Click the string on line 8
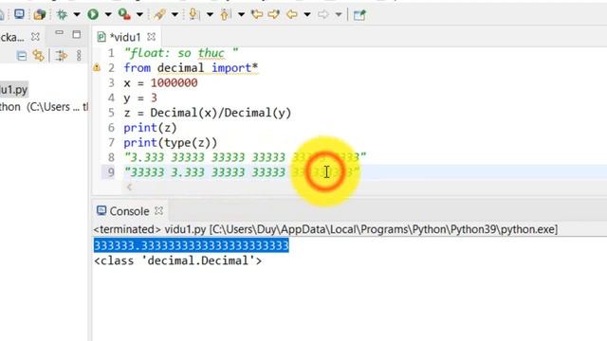Viewport: 607px width, 341px height. point(245,157)
